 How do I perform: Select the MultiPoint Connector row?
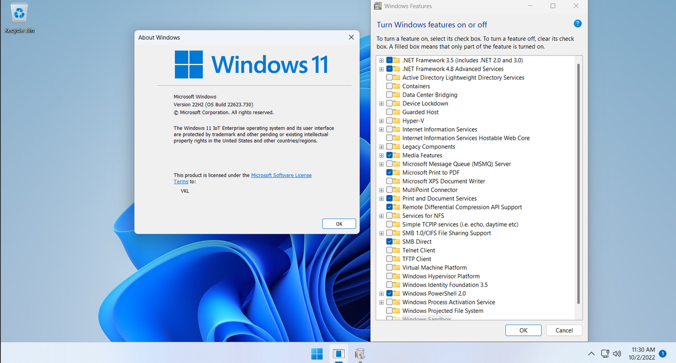pos(430,190)
